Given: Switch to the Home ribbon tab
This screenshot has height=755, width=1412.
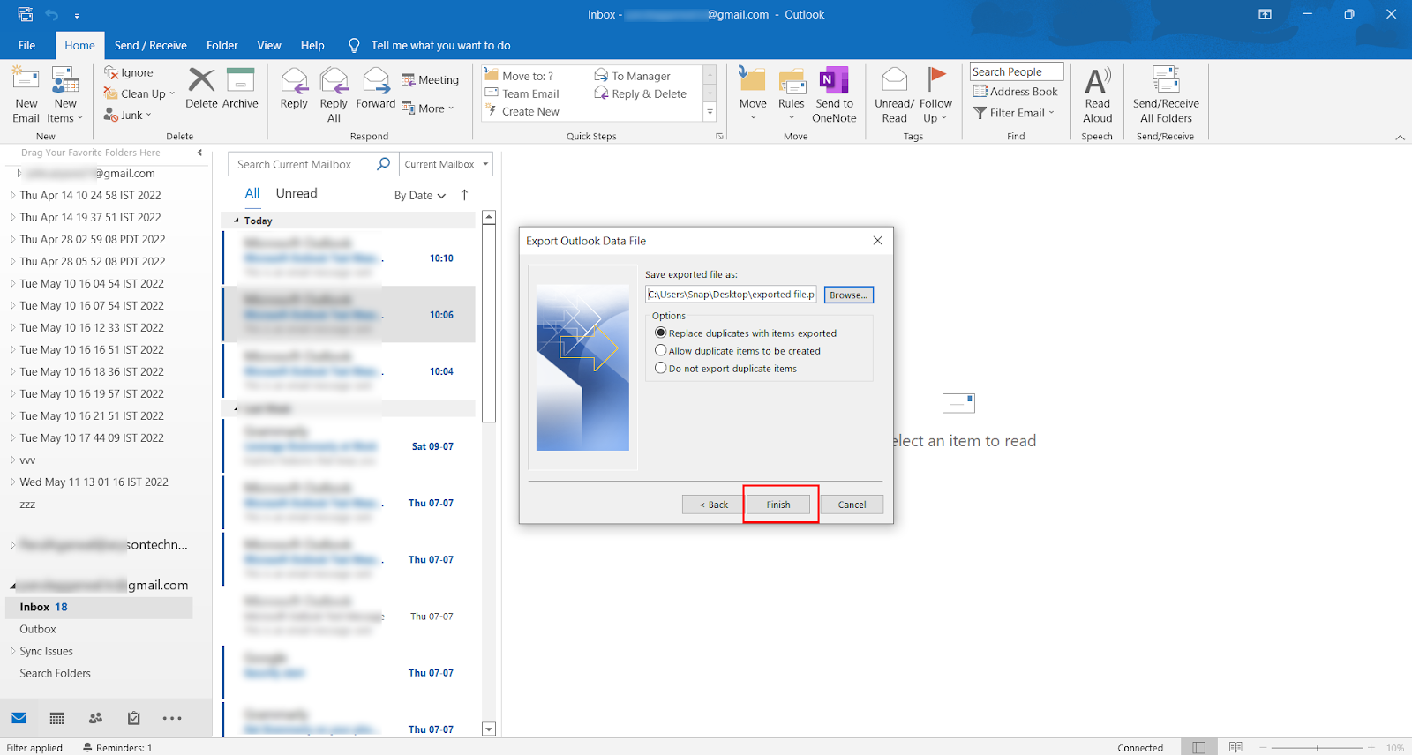Looking at the screenshot, I should pos(79,45).
